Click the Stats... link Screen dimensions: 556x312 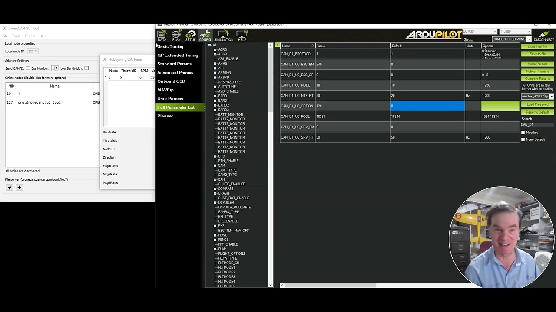(468, 39)
